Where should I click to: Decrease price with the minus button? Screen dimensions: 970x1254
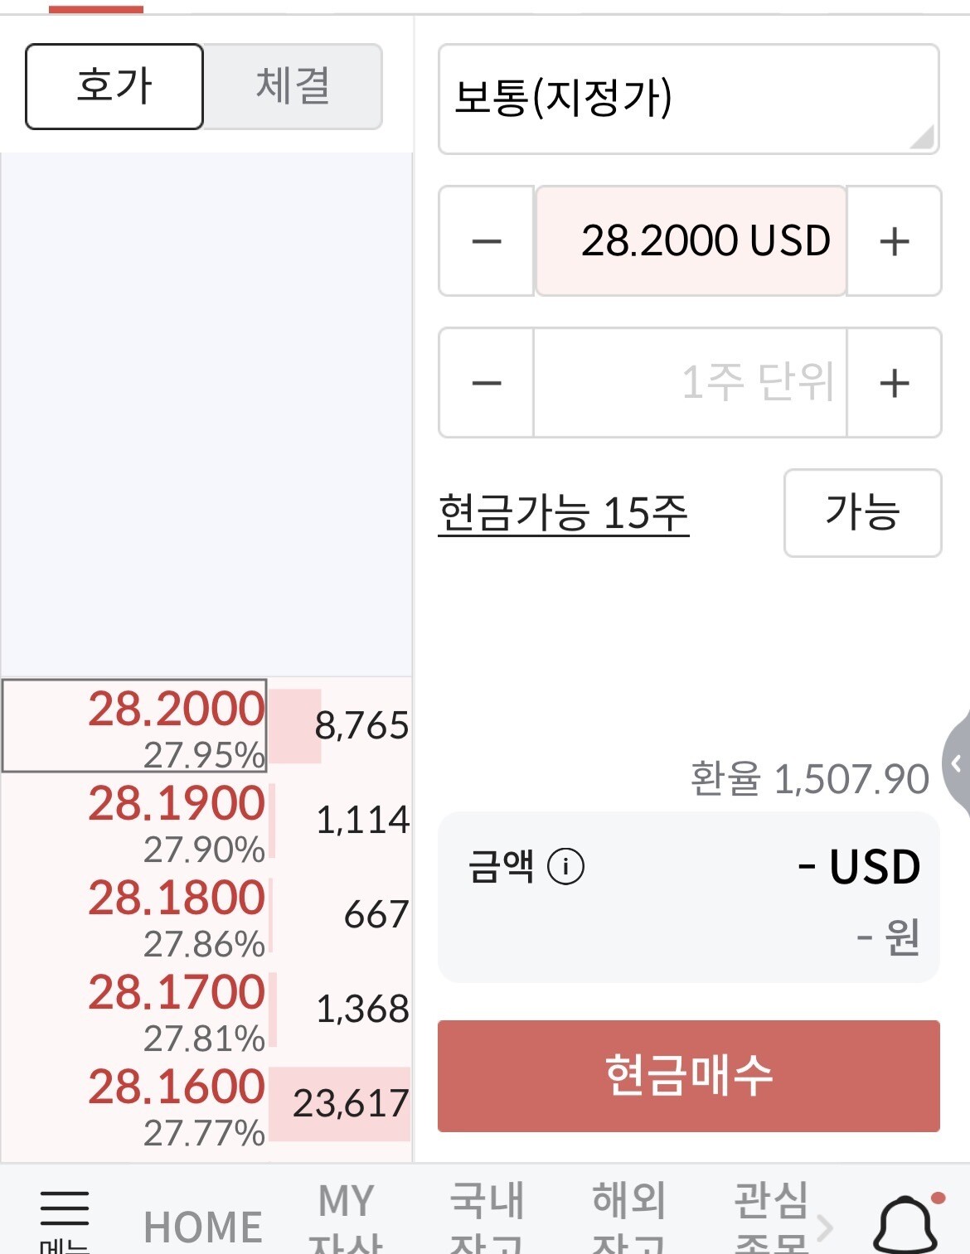pyautogui.click(x=487, y=241)
